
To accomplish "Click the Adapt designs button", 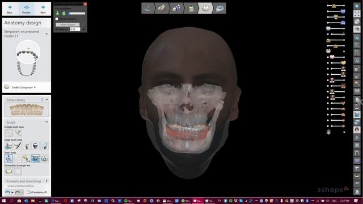I will pyautogui.click(x=67, y=24).
